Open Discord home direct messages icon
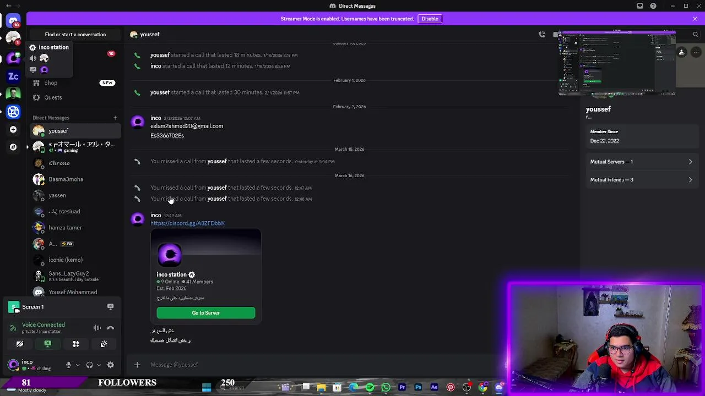Screen dimensions: 705x396 pos(13,21)
